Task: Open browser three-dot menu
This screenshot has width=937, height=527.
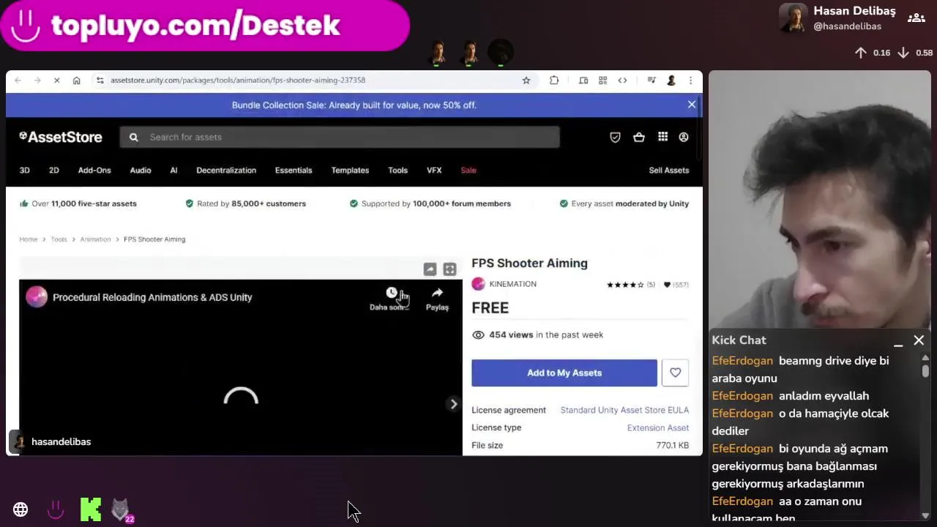Action: click(x=690, y=81)
